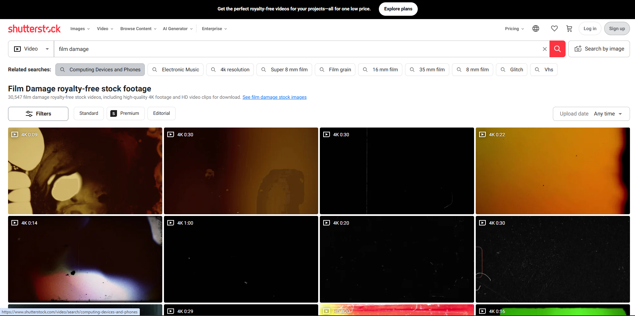Image resolution: width=635 pixels, height=316 pixels.
Task: Clear the search field with the X icon
Action: point(544,49)
